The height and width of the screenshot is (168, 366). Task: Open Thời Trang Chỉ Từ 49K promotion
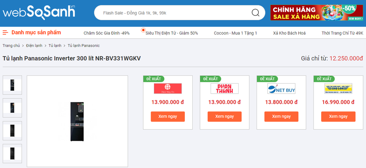click(x=342, y=33)
